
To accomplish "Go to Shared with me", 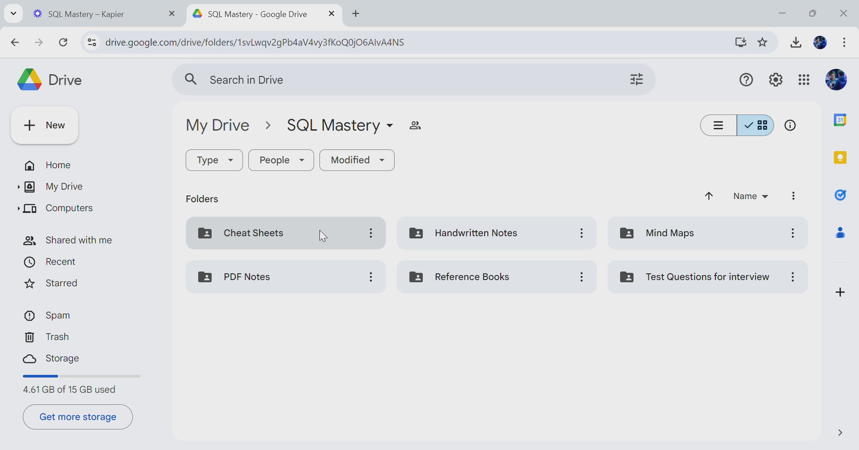I will tap(79, 241).
